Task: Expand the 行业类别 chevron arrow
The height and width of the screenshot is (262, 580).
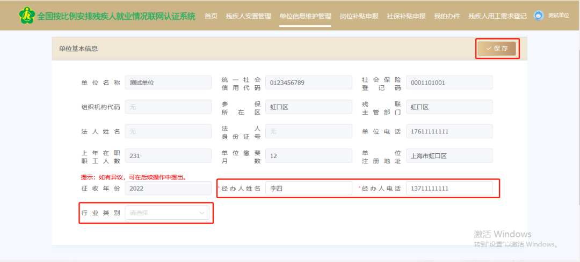Action: pyautogui.click(x=202, y=213)
